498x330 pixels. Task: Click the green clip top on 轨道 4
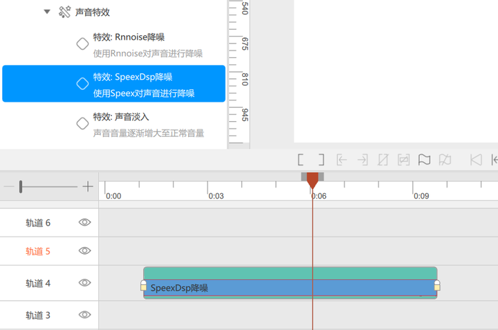tap(290, 273)
